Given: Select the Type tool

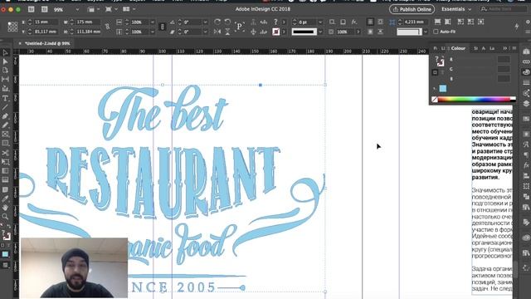Looking at the screenshot, I should click(x=6, y=98).
